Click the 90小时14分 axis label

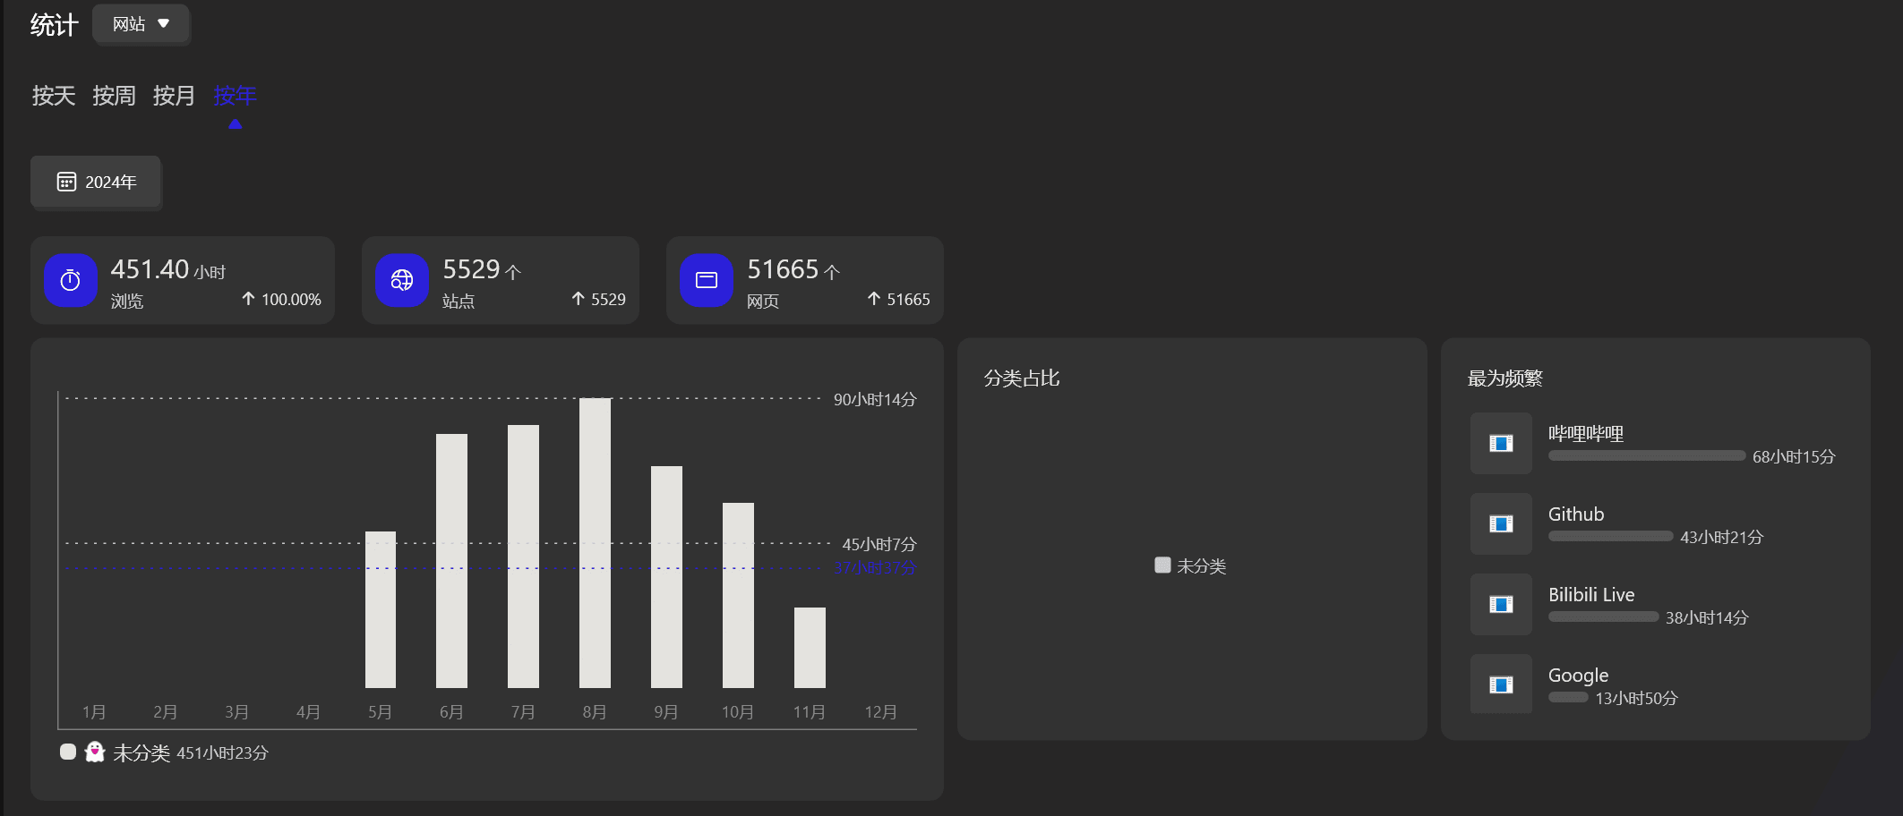875,399
